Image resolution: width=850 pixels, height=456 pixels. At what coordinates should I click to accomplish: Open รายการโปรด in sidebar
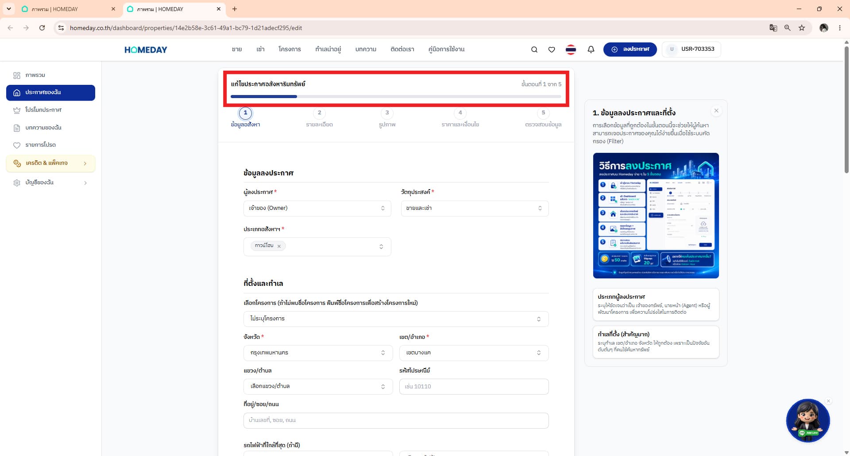pos(50,145)
